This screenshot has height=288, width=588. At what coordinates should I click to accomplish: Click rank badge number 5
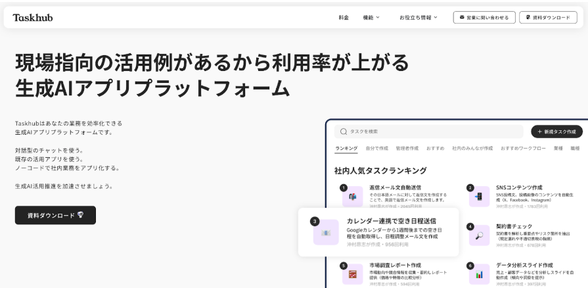tap(344, 266)
